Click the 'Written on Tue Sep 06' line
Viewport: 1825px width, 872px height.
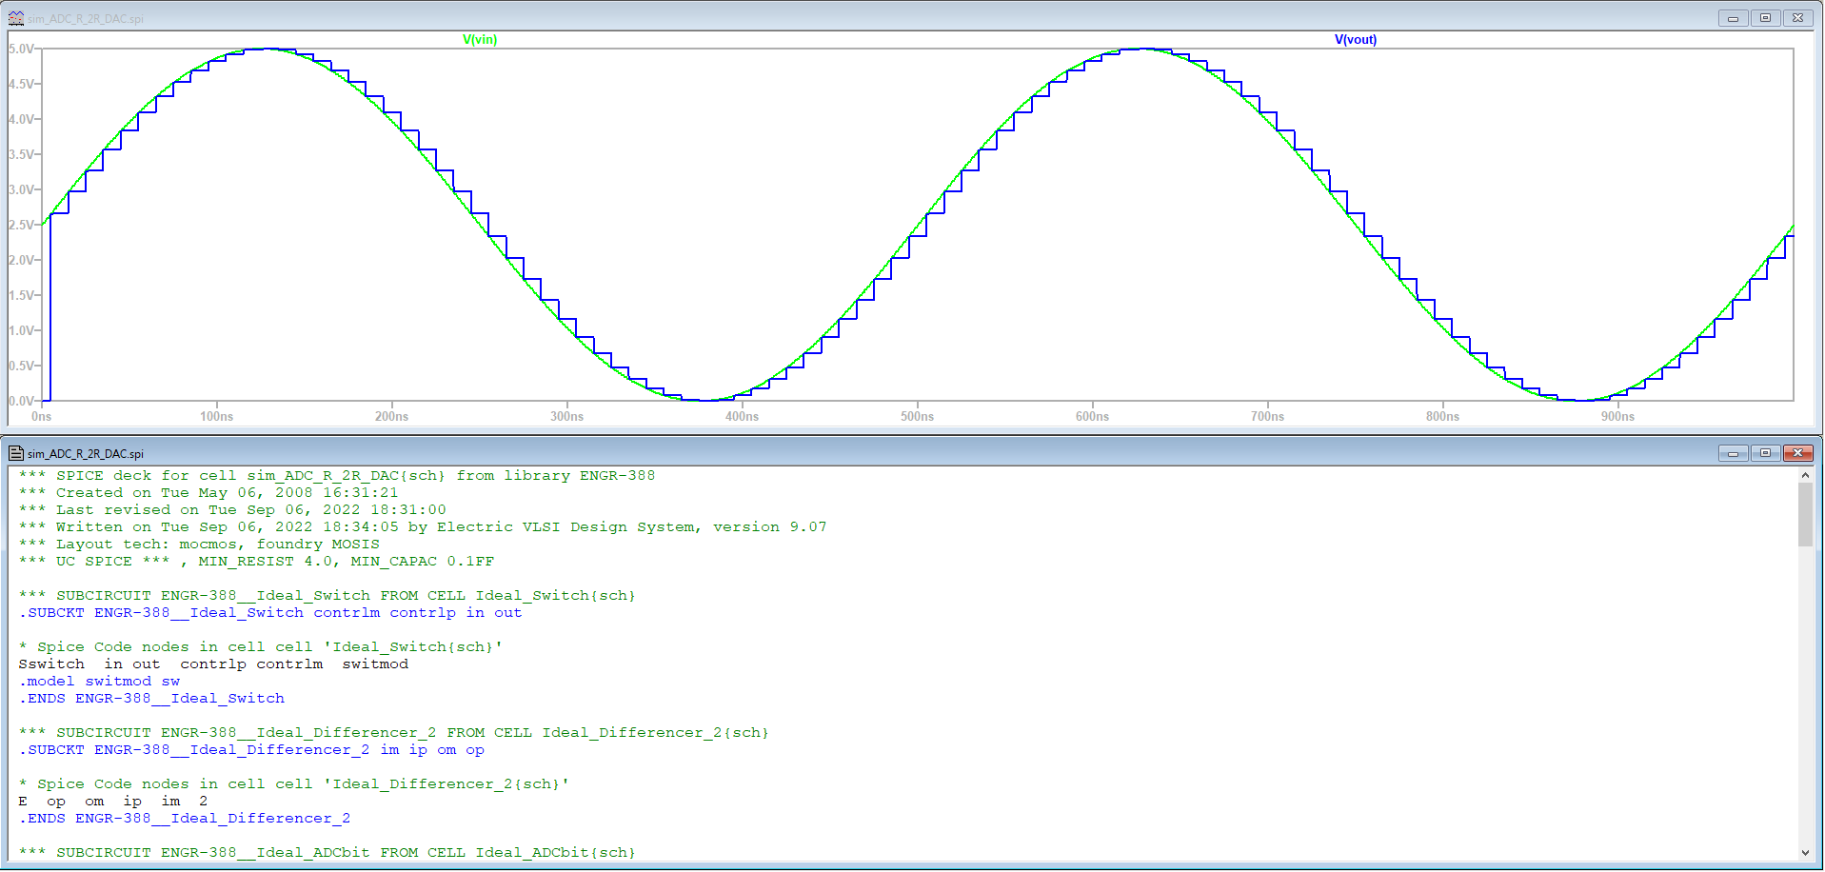(x=423, y=527)
